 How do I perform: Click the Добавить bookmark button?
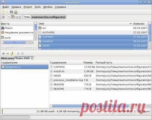[10, 47]
